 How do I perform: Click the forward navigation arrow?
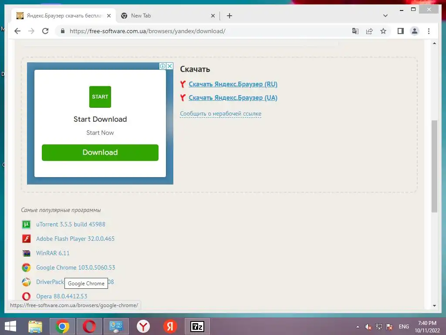coord(31,31)
